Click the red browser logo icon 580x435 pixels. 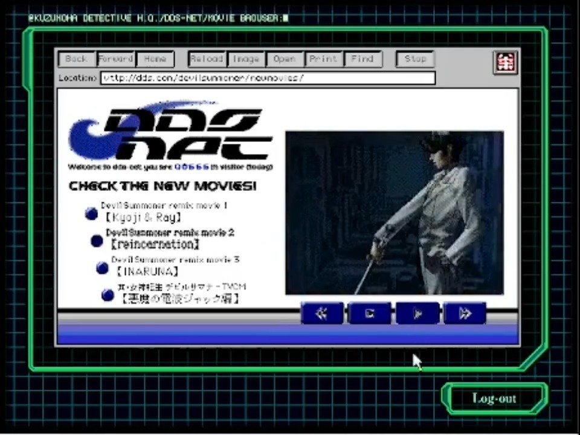pyautogui.click(x=504, y=62)
